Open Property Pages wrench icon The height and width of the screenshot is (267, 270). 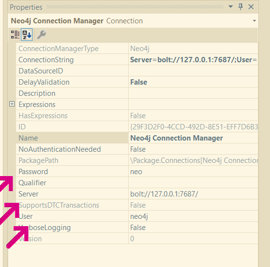click(41, 35)
